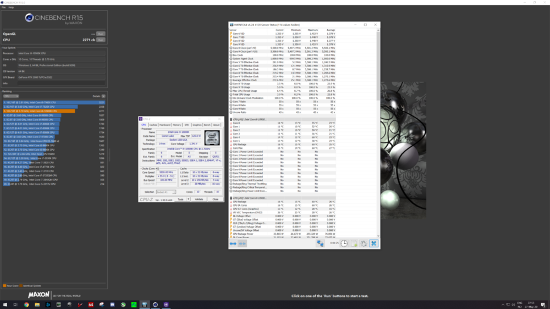Screen dimensions: 550x309
Task: Select the Core Max temperature row in HWiNFO
Action: coord(282,148)
